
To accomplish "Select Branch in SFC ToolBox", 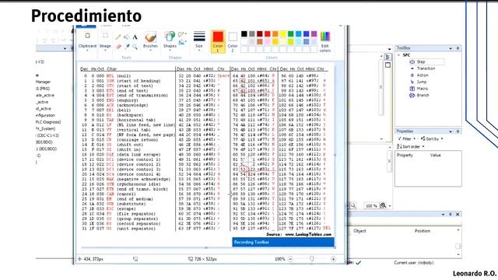I will [419, 95].
